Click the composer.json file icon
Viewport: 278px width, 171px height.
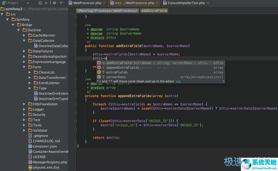click(x=30, y=146)
